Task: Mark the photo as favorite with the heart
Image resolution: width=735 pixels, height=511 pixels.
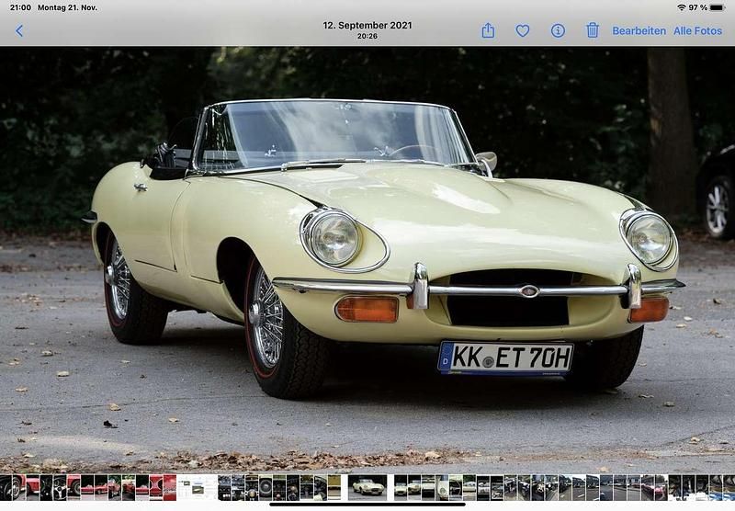Action: click(523, 31)
